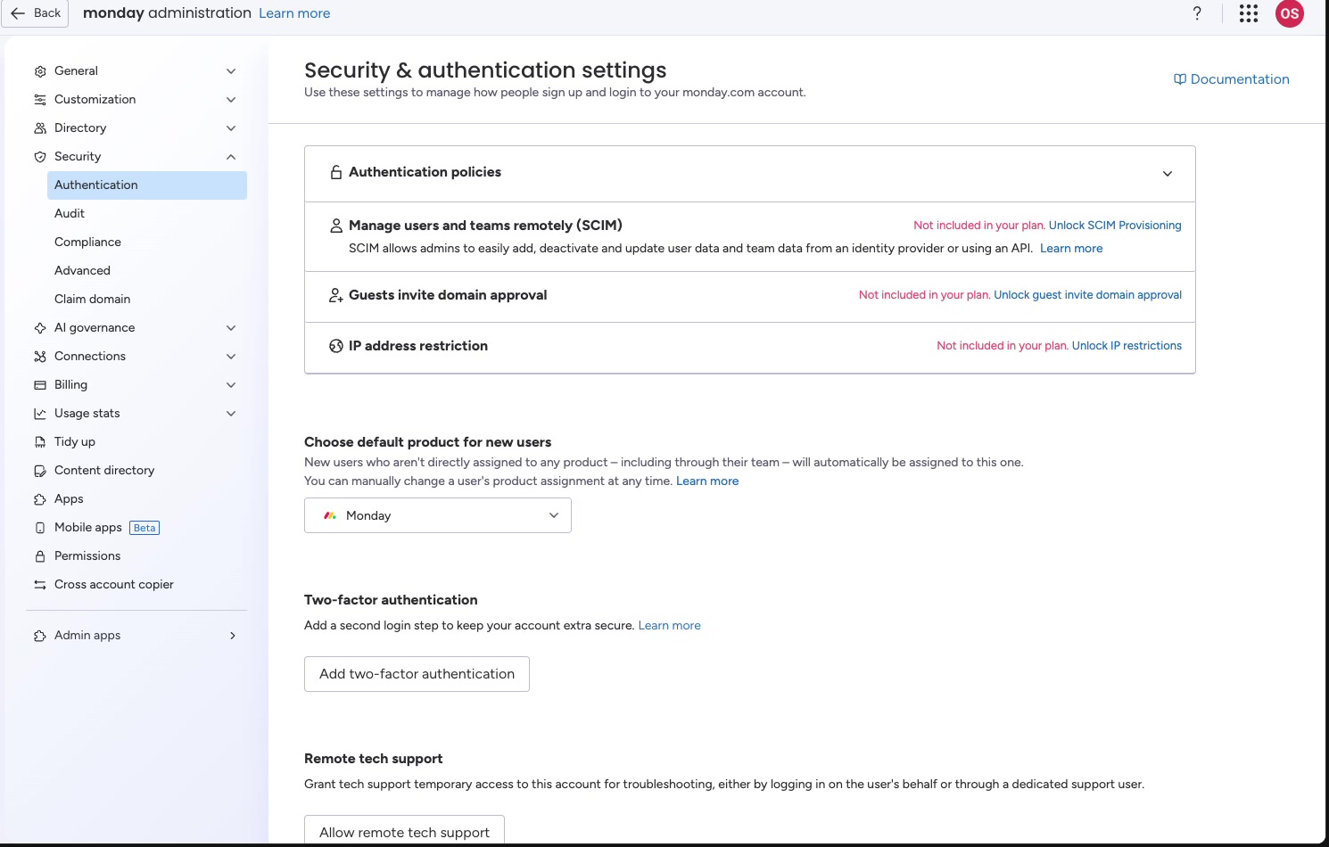Click the Tidy up icon

click(x=40, y=442)
